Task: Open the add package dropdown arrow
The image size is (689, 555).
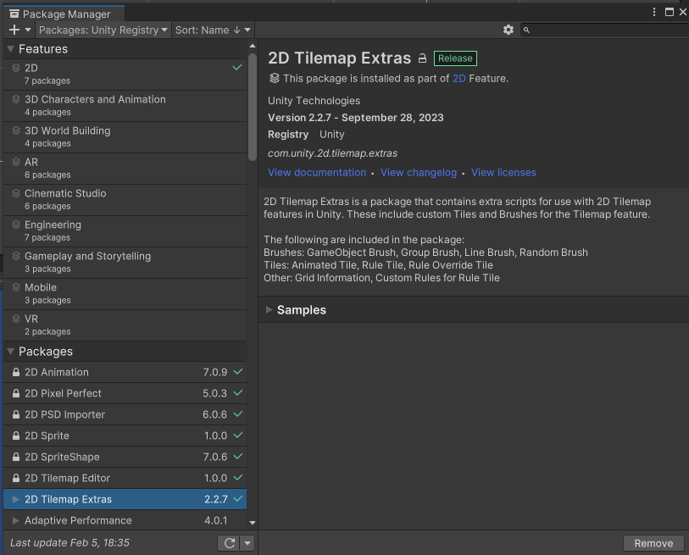Action: [28, 30]
